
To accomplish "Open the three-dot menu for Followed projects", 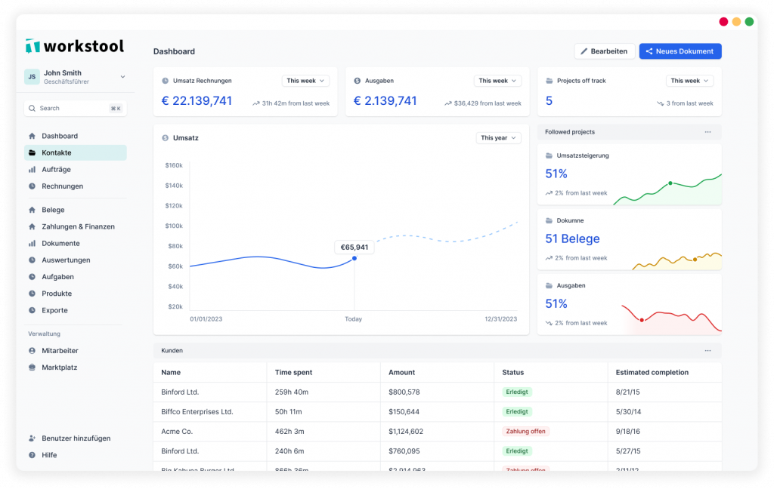I will (707, 132).
